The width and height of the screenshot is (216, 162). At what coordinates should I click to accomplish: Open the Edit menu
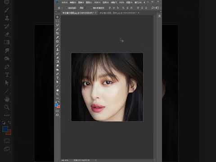tap(73, 2)
